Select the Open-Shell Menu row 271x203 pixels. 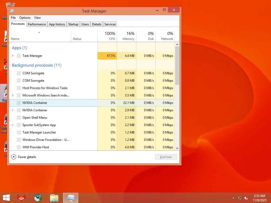(92, 118)
